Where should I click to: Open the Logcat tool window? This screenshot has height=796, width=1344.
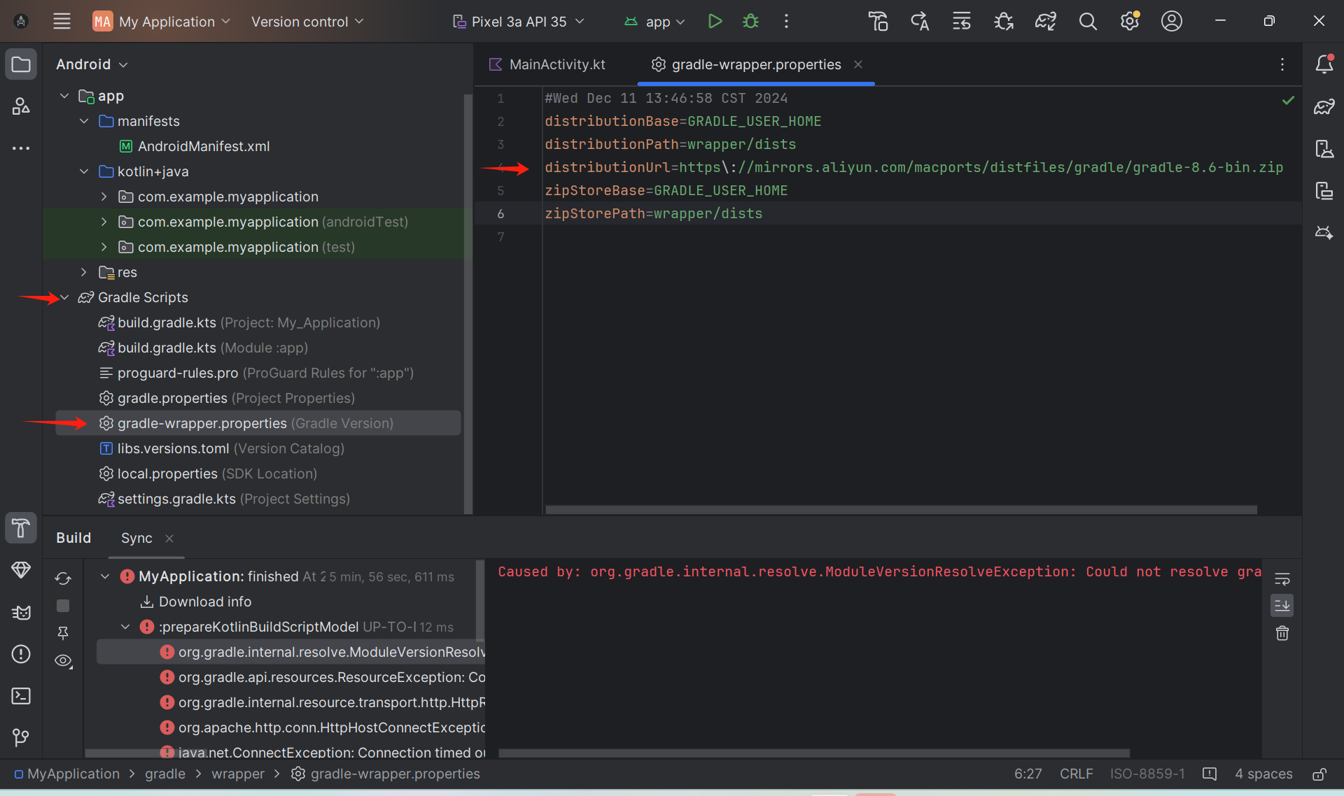(21, 613)
